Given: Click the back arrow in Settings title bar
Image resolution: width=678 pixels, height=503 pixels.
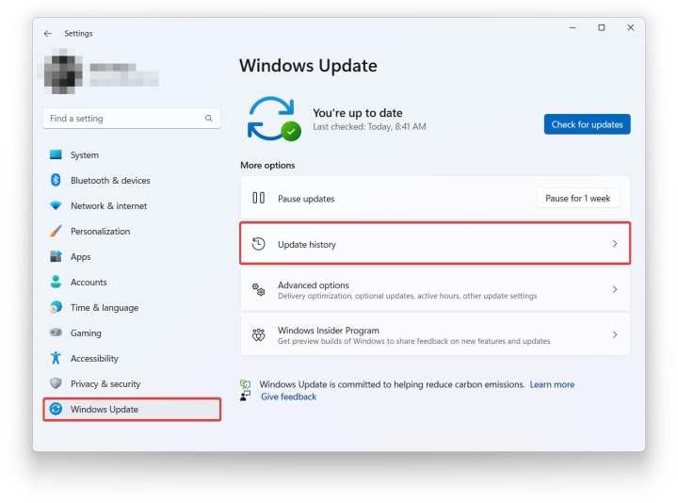Looking at the screenshot, I should 48,34.
